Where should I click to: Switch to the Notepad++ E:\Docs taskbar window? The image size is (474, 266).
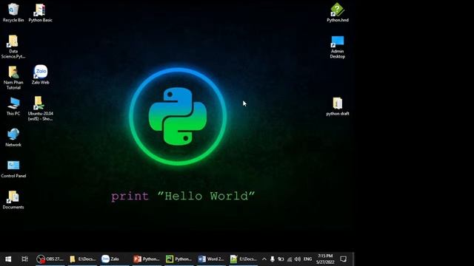(x=244, y=259)
